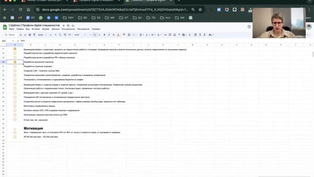Click the Insert link icon
Image resolution: width=314 pixels, height=177 pixels.
165,35
